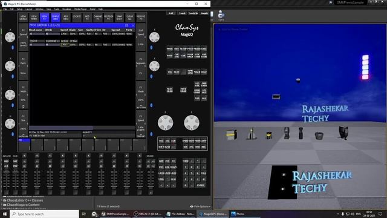Select the Simple panel layout button
The width and height of the screenshot is (387, 218).
point(204,13)
